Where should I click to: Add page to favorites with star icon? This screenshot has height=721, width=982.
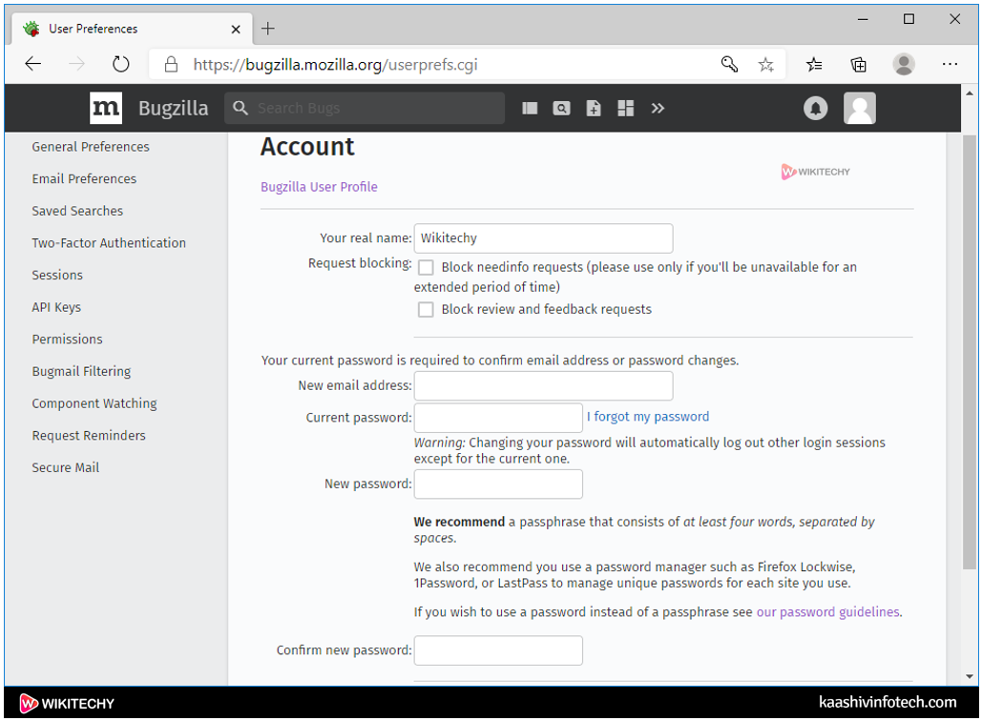pyautogui.click(x=765, y=65)
